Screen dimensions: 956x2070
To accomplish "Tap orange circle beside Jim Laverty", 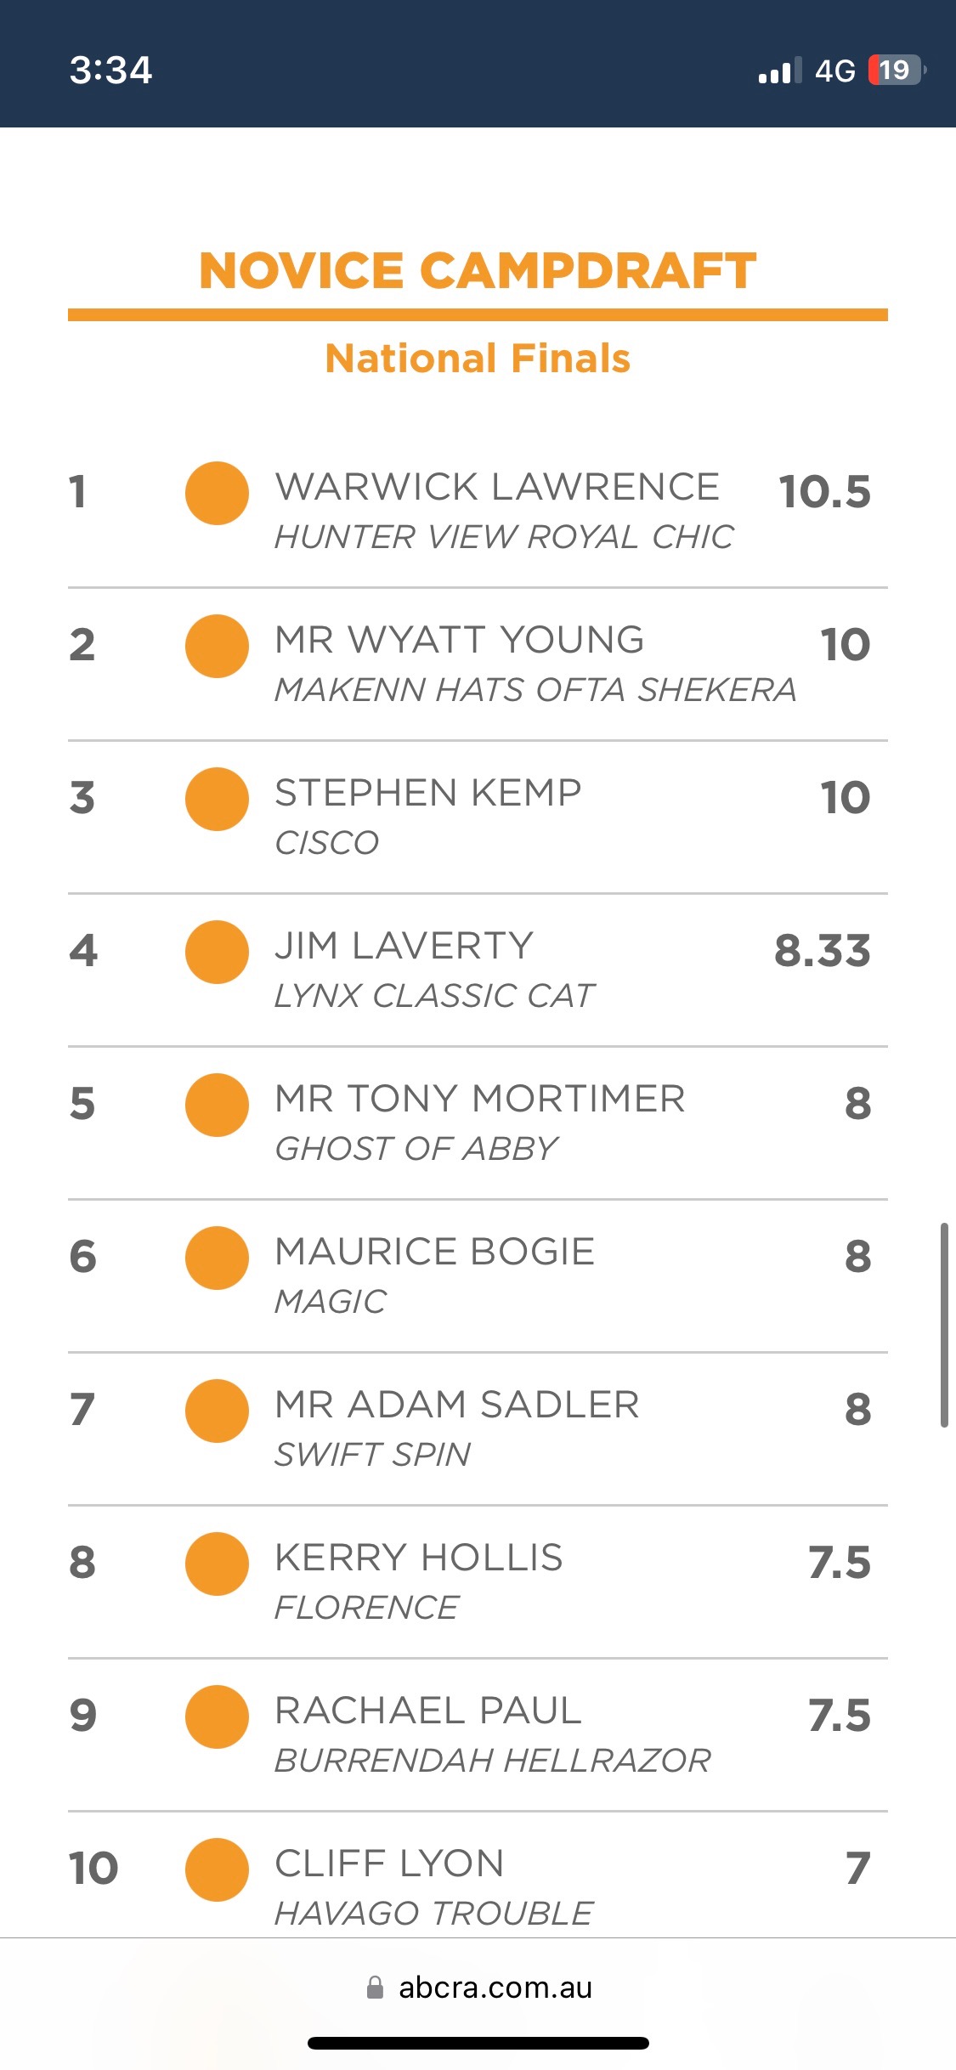I will tap(217, 952).
